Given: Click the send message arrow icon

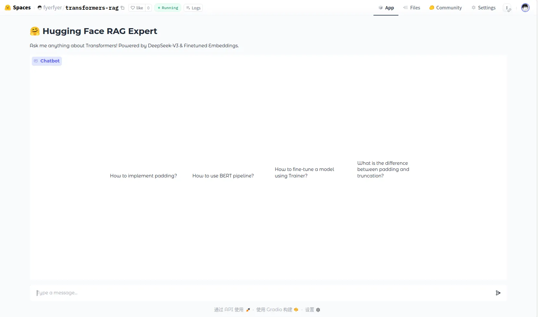Looking at the screenshot, I should tap(498, 293).
